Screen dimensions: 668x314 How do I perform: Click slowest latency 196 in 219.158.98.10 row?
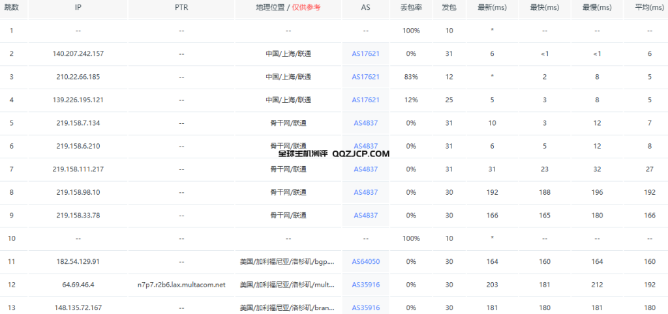click(598, 192)
